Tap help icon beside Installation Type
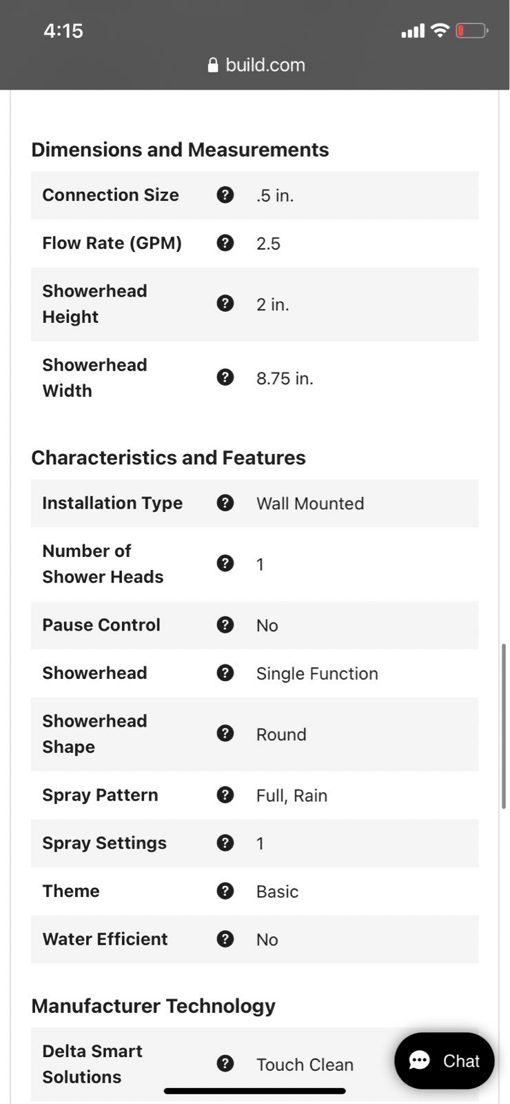This screenshot has width=510, height=1104. 225,503
